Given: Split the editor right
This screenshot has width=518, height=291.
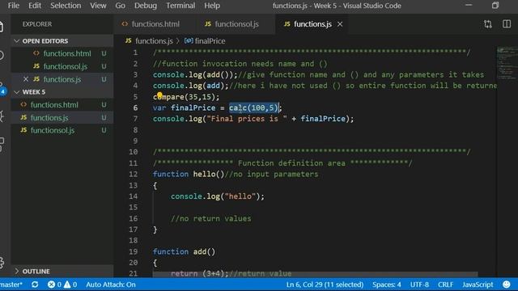Looking at the screenshot, I should pos(507,24).
